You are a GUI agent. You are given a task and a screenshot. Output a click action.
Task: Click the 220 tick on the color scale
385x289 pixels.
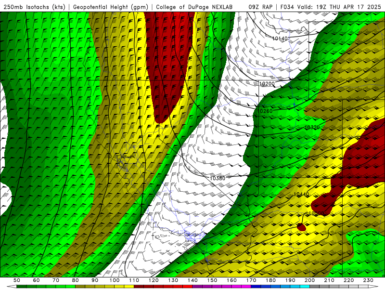[x=348, y=280]
